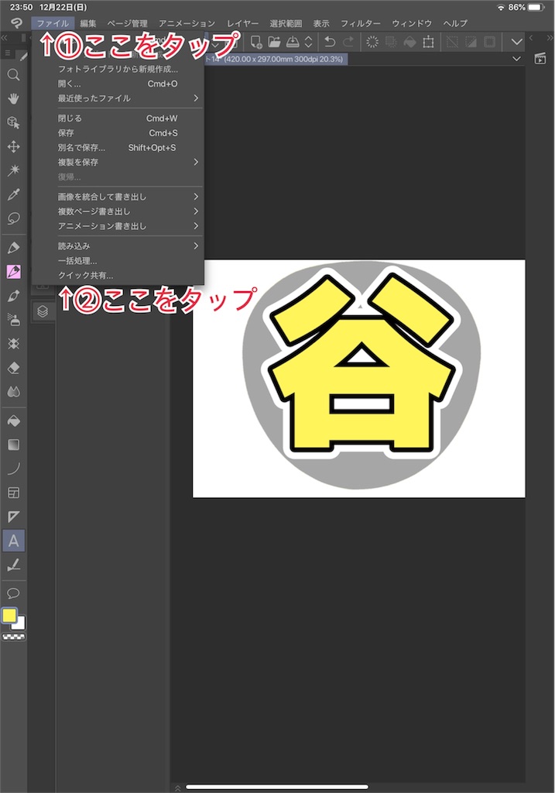Select the white sub color swatch
Viewport: 555px width, 793px height.
[20, 625]
